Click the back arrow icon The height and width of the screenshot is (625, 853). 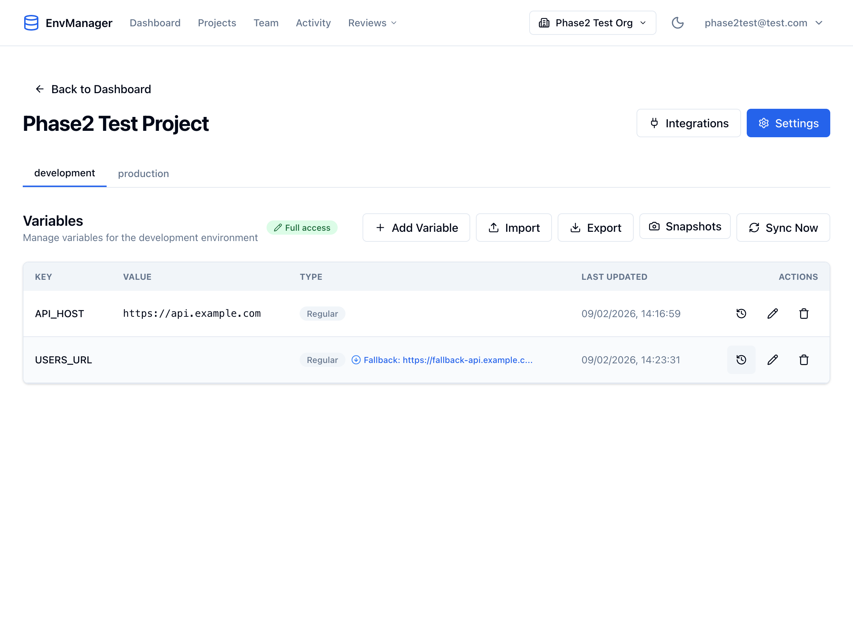click(40, 89)
